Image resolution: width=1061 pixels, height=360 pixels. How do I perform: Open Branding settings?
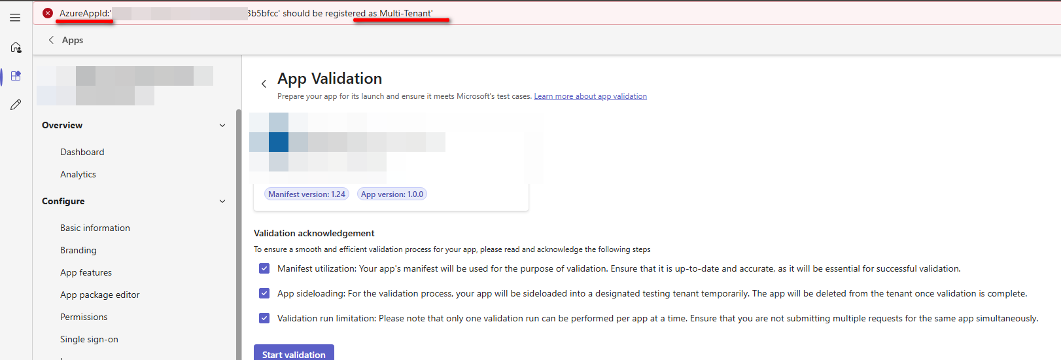click(x=78, y=250)
